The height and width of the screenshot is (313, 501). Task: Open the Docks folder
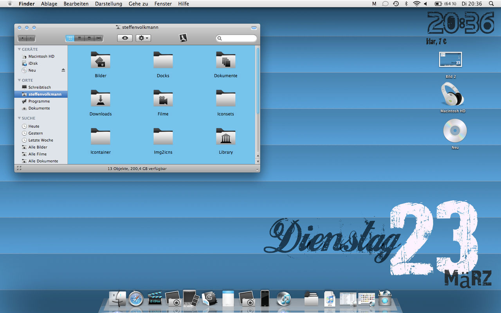pyautogui.click(x=163, y=60)
